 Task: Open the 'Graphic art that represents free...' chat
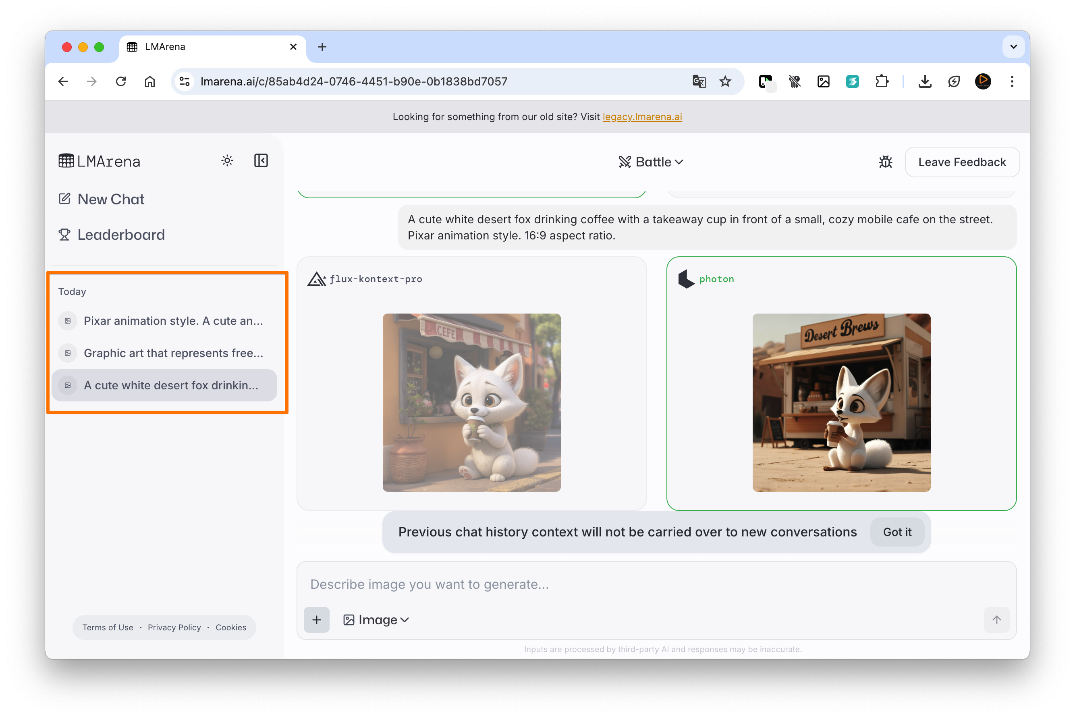pyautogui.click(x=173, y=353)
